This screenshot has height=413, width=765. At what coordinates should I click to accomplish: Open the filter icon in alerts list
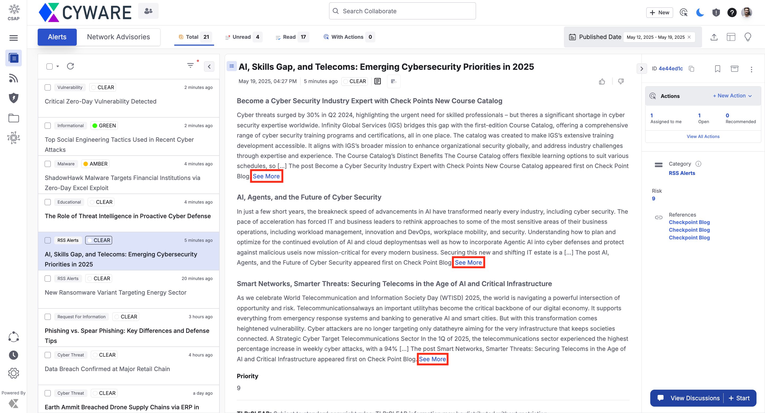(190, 66)
